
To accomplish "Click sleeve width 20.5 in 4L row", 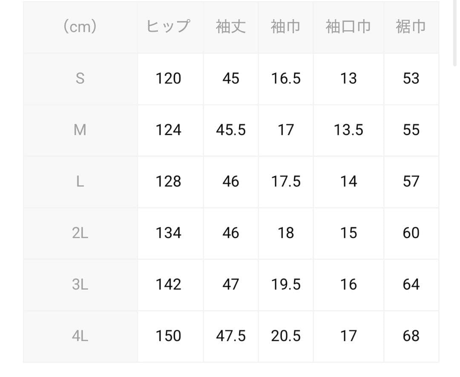I will 286,336.
